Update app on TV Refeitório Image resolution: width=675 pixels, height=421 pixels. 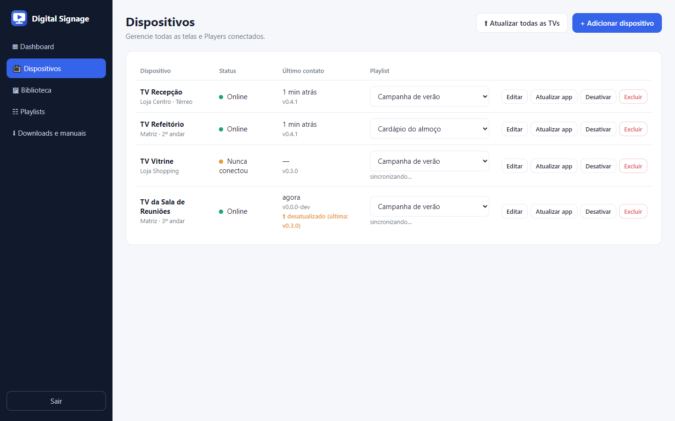pyautogui.click(x=554, y=129)
